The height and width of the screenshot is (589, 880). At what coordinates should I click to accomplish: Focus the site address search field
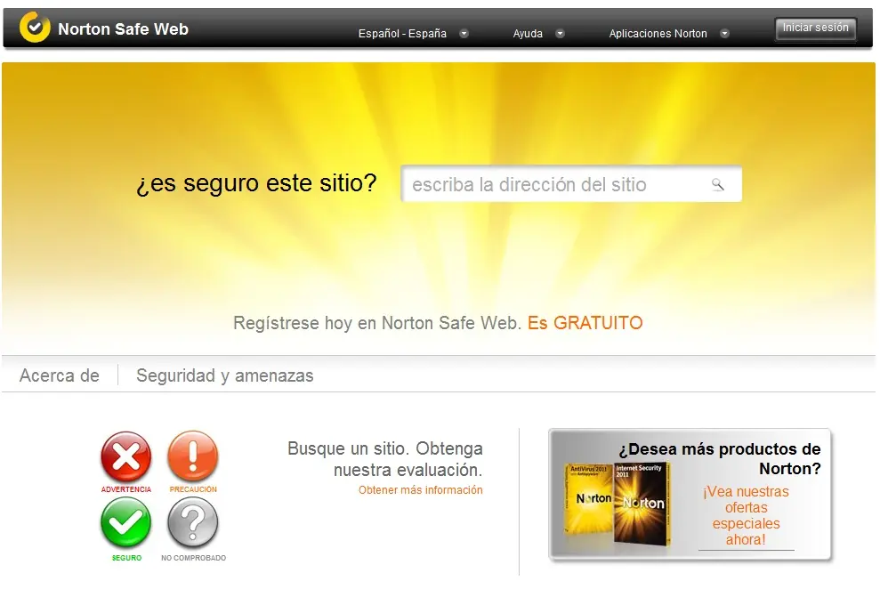[x=571, y=184]
